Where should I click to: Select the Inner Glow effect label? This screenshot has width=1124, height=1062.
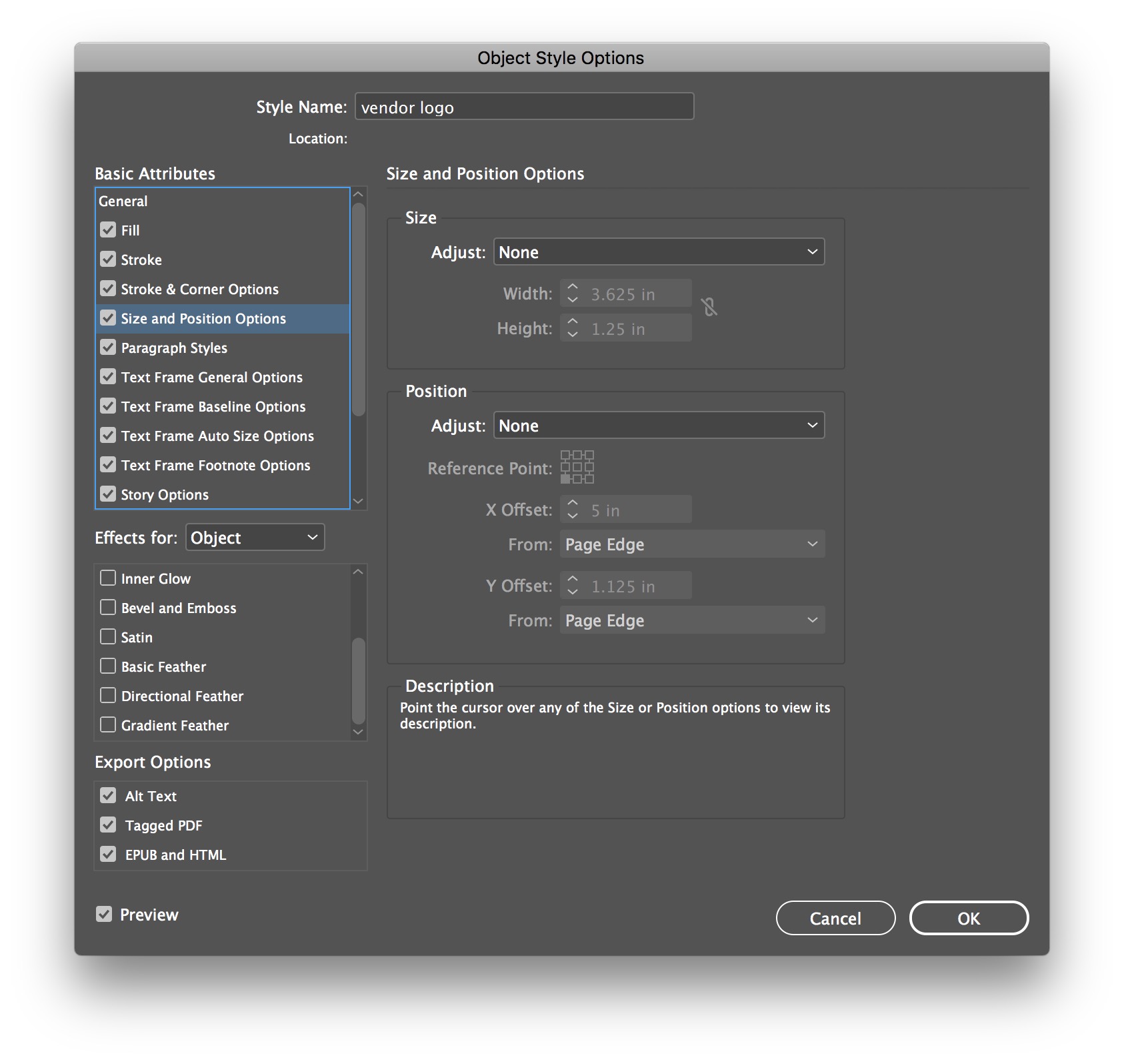pyautogui.click(x=156, y=579)
